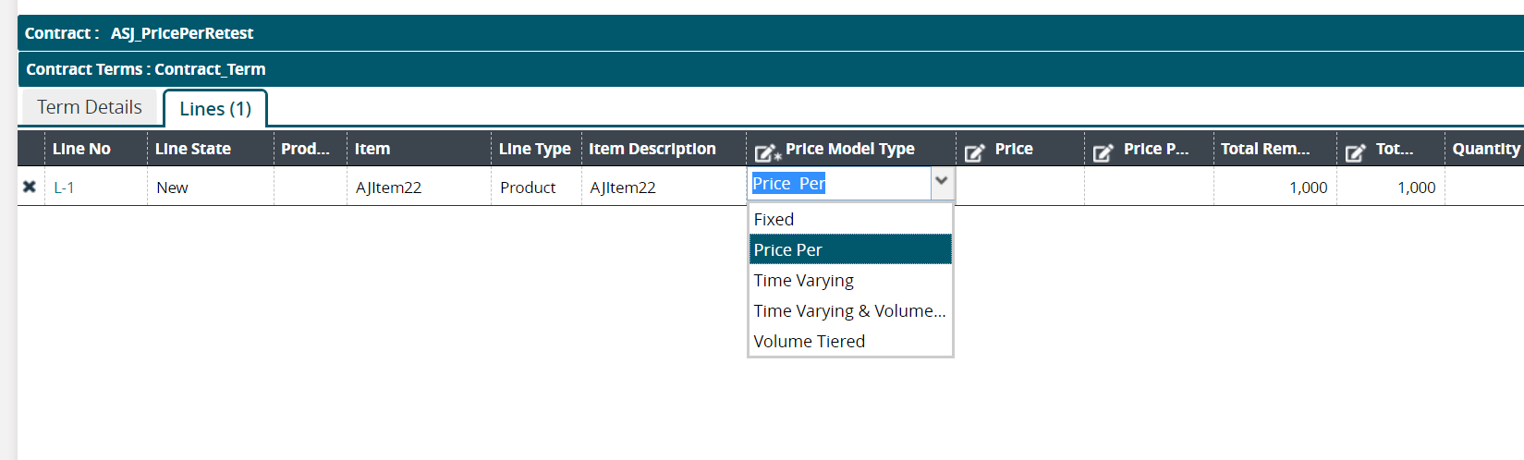The height and width of the screenshot is (460, 1524).
Task: Click the Item Description column header
Action: pos(652,149)
